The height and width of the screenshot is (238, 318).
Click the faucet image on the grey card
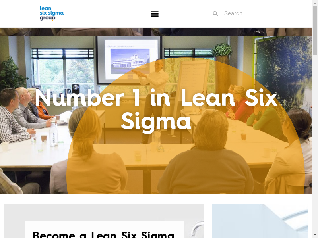(x=197, y=229)
